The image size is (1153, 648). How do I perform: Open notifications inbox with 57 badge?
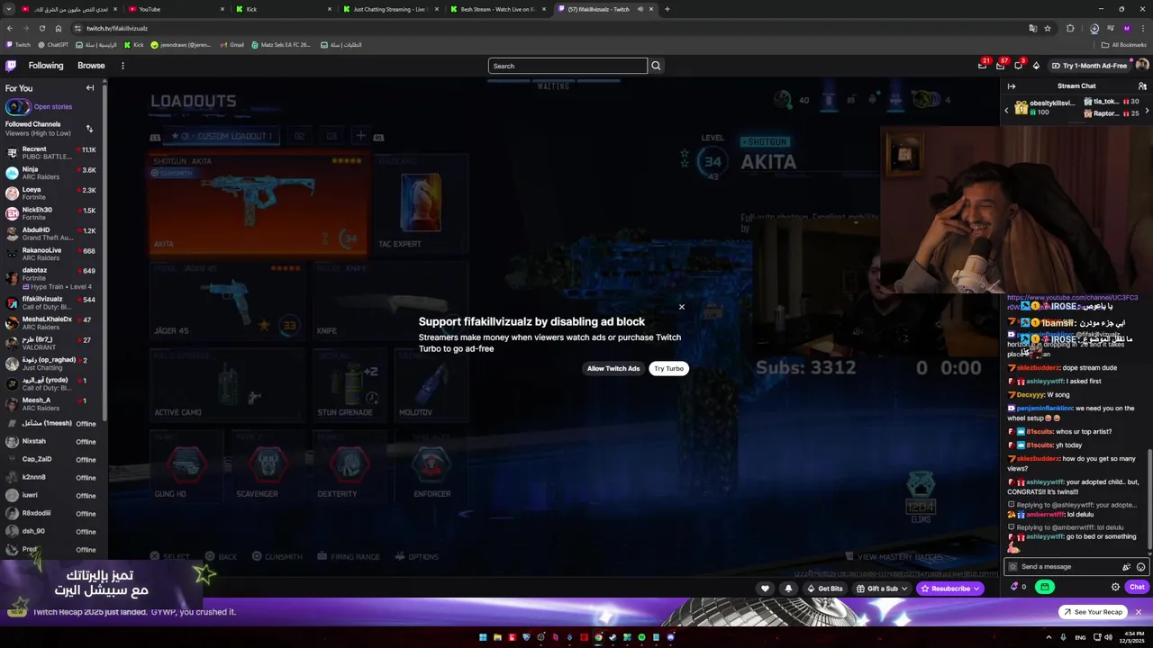coord(1000,65)
